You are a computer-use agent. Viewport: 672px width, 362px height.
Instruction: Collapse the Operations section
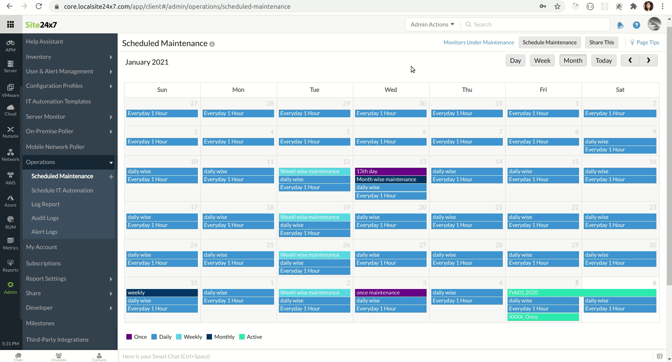(111, 163)
